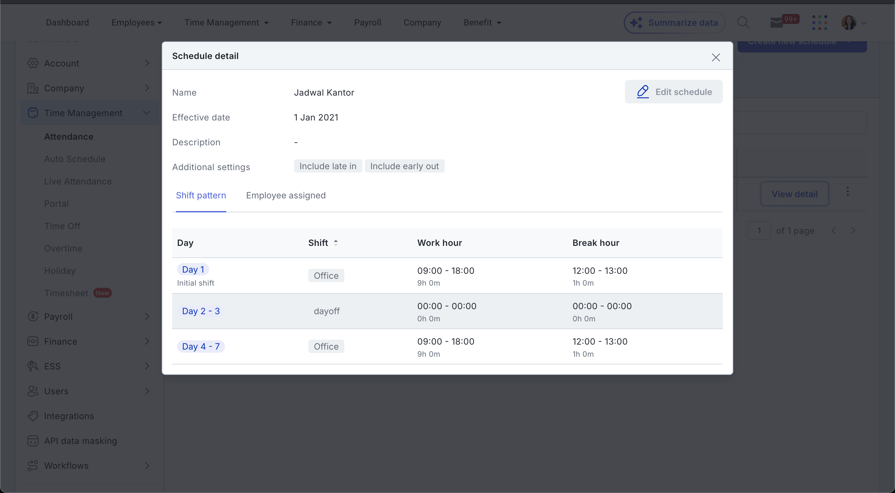Click the Create new schedule button

click(x=802, y=47)
